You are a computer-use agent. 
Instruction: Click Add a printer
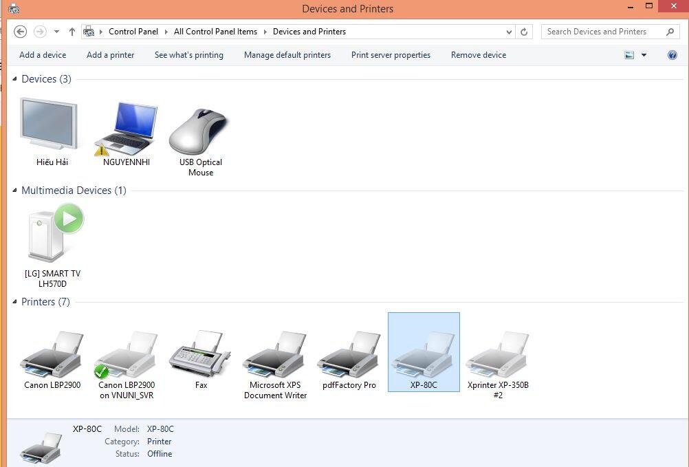110,55
